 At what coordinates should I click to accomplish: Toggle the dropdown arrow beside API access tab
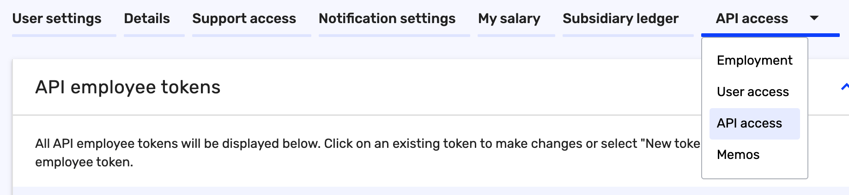click(x=814, y=18)
